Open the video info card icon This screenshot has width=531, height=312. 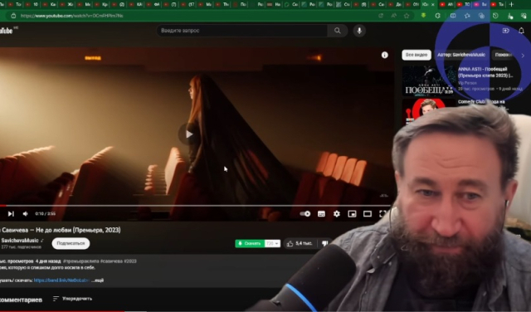(x=385, y=55)
